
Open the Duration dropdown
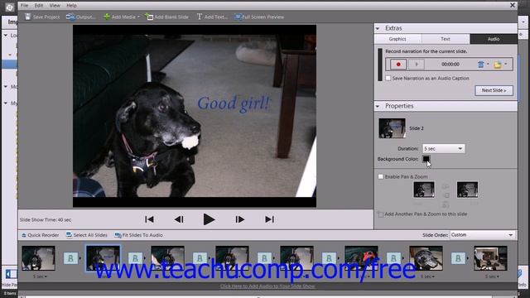444,149
